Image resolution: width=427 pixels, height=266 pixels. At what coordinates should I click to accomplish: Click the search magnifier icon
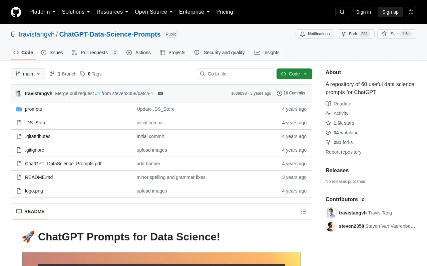click(x=342, y=12)
